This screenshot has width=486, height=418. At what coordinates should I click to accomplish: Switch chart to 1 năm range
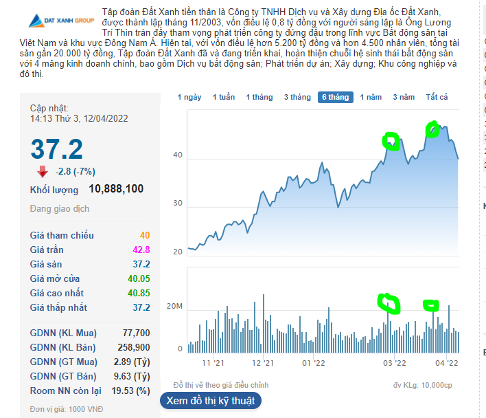click(371, 97)
